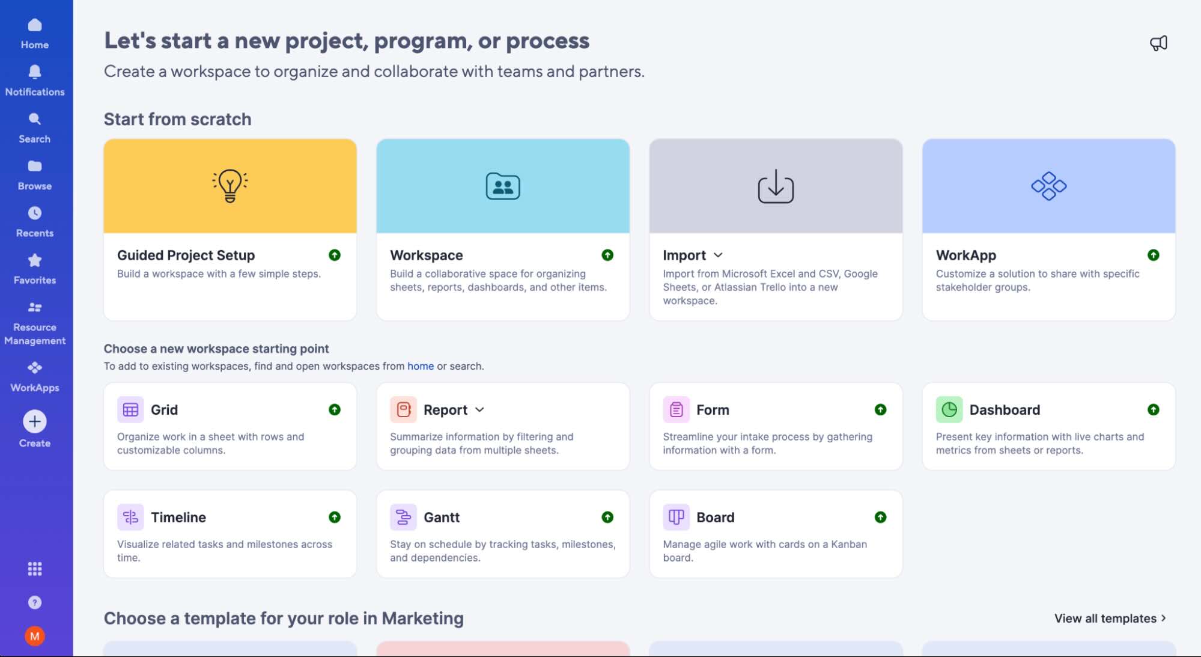
Task: Click the announcements megaphone icon
Action: pyautogui.click(x=1158, y=43)
